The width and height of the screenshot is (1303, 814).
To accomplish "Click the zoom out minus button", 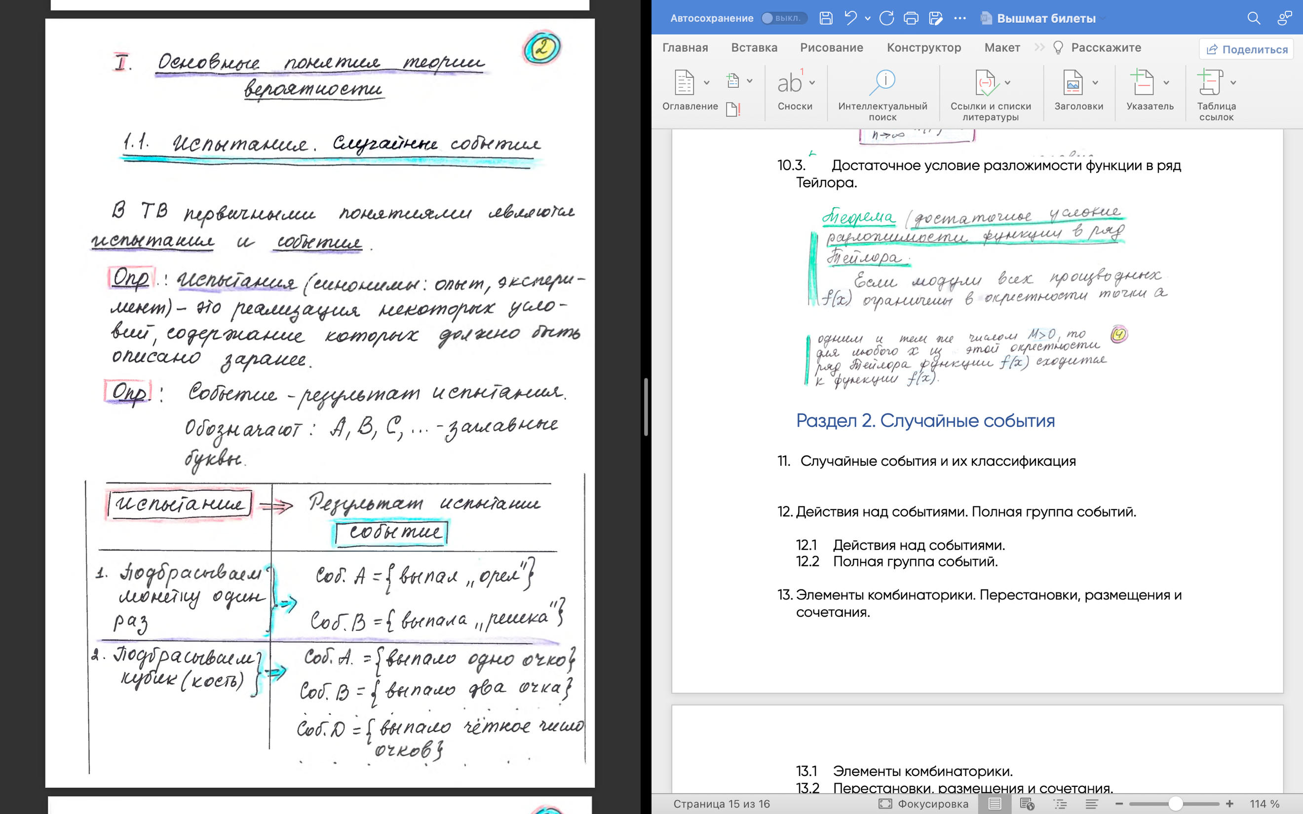I will [1119, 804].
